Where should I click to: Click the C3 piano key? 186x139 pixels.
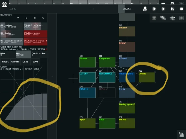(x=13, y=2)
